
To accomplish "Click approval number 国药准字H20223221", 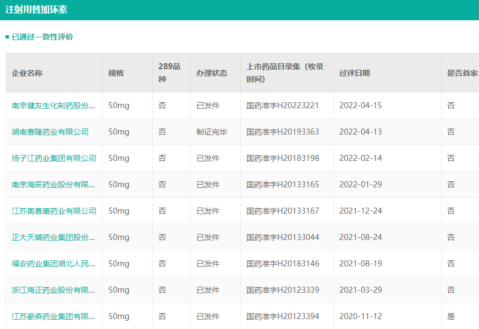I will pyautogui.click(x=283, y=105).
